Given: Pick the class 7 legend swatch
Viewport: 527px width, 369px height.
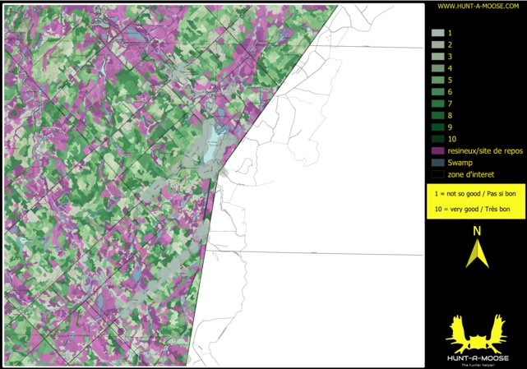Looking at the screenshot, I should click(x=438, y=104).
